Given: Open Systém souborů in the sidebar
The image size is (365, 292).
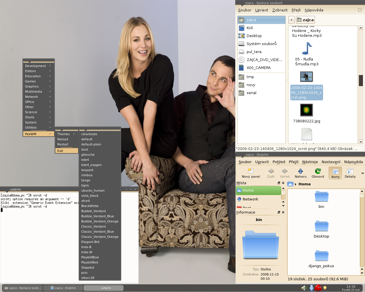Looking at the screenshot, I should pyautogui.click(x=261, y=44).
